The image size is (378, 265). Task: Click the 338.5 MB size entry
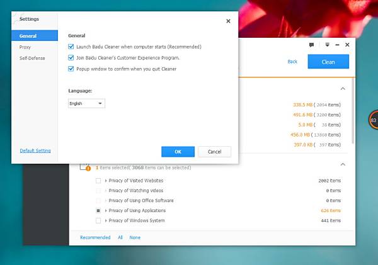302,104
